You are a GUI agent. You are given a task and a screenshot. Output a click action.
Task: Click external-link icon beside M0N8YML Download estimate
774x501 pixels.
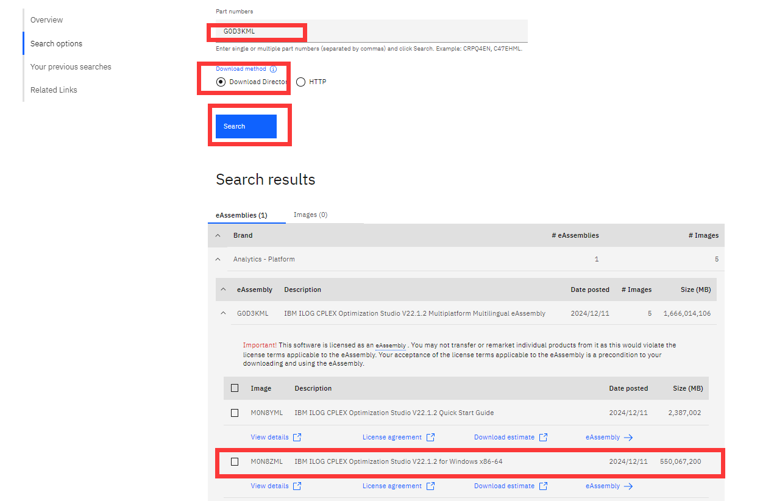point(544,437)
